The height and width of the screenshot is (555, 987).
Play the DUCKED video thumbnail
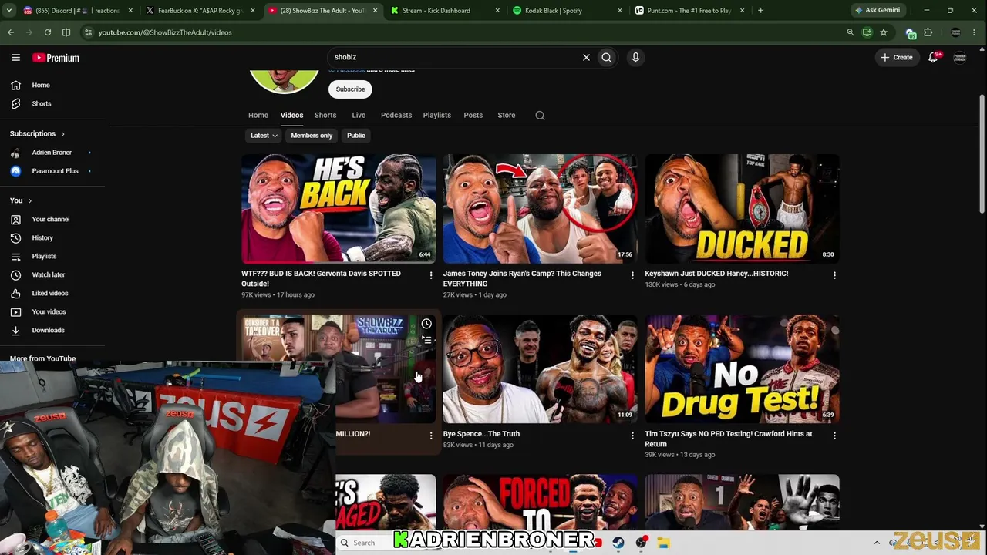coord(742,209)
